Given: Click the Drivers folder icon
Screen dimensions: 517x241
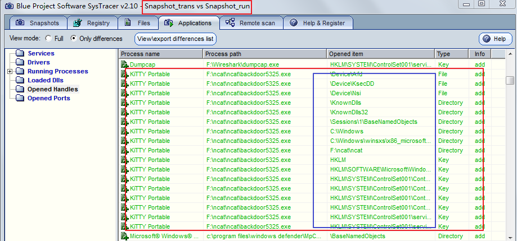Looking at the screenshot, I should (x=20, y=62).
